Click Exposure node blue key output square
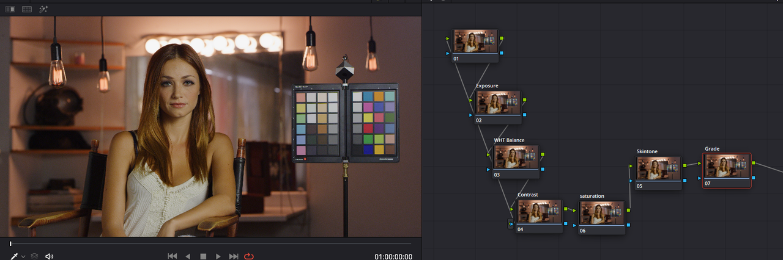783x260 pixels. click(x=524, y=114)
